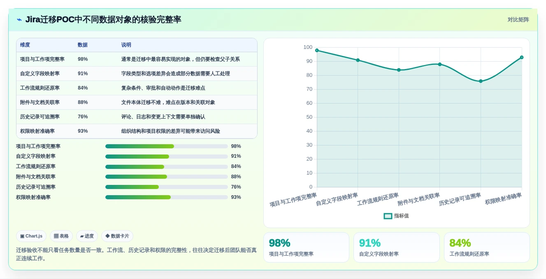Click chart data point for 权限映射准确率

[x=522, y=57]
